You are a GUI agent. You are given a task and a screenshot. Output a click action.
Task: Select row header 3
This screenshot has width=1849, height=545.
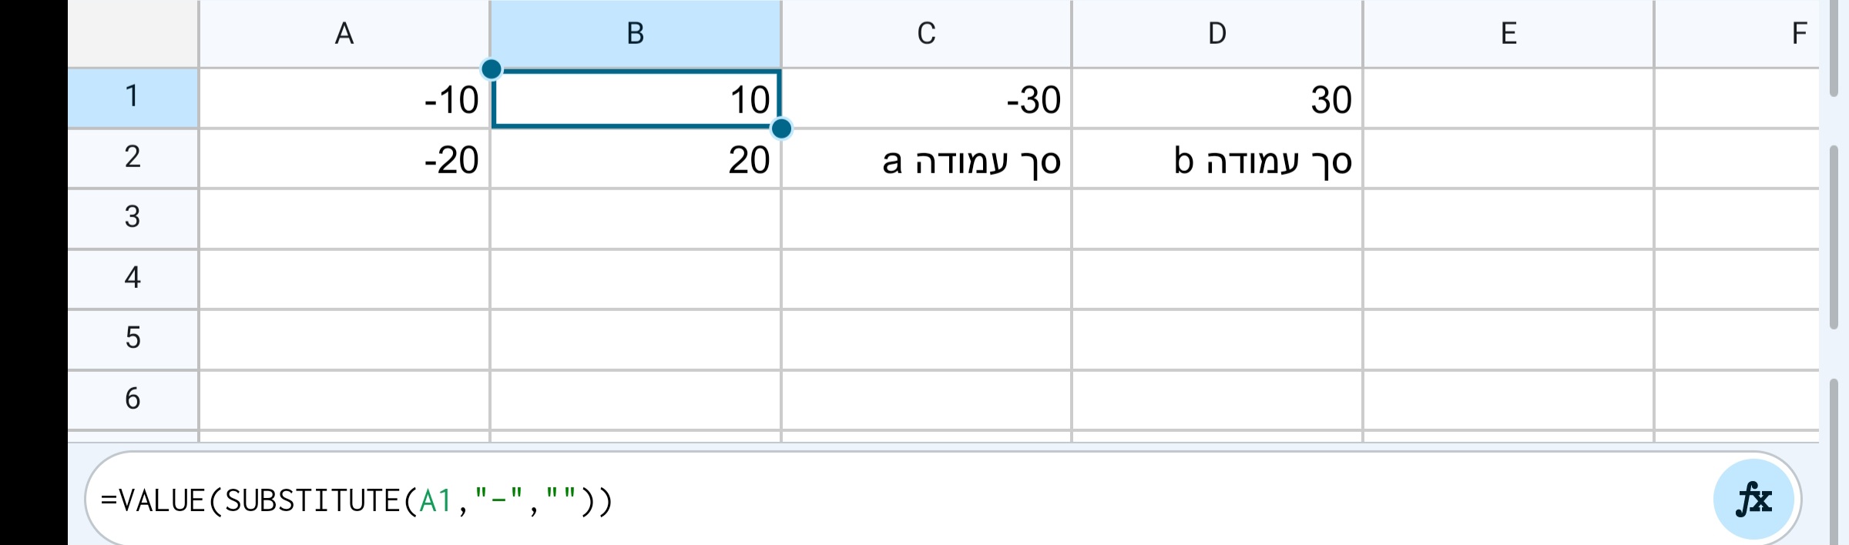click(x=133, y=219)
